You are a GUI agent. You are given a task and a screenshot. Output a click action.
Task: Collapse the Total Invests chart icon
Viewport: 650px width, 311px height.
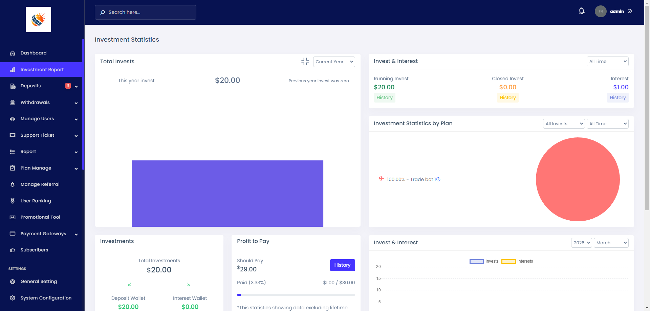[x=305, y=62]
